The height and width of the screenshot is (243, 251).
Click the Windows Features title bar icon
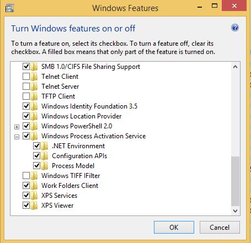pos(9,8)
